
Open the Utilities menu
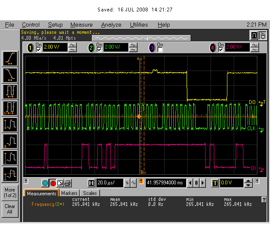point(139,25)
